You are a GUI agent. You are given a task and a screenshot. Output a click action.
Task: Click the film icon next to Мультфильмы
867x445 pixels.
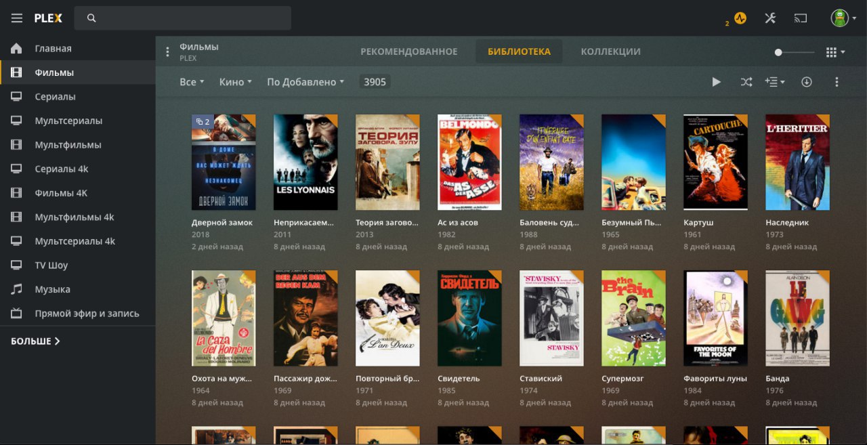coord(17,145)
